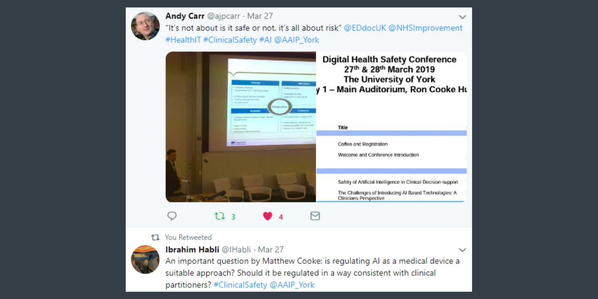Click the retweet icon showing 3
598x299 pixels.
(219, 216)
